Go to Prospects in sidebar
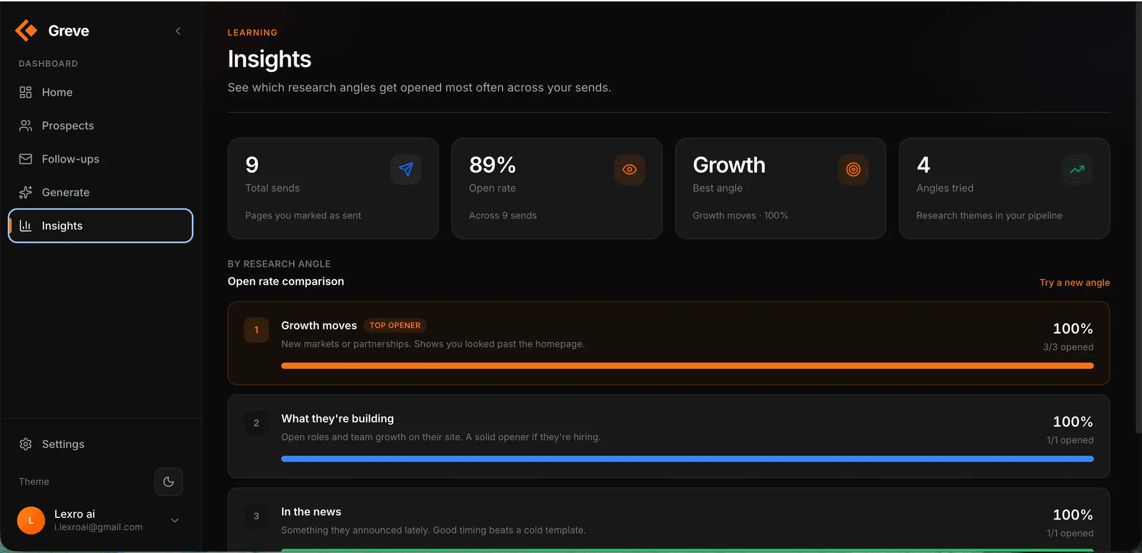The height and width of the screenshot is (553, 1142). click(x=100, y=126)
